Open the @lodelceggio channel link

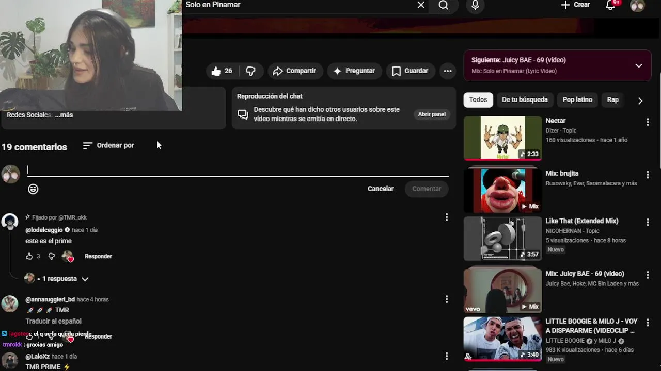44,230
